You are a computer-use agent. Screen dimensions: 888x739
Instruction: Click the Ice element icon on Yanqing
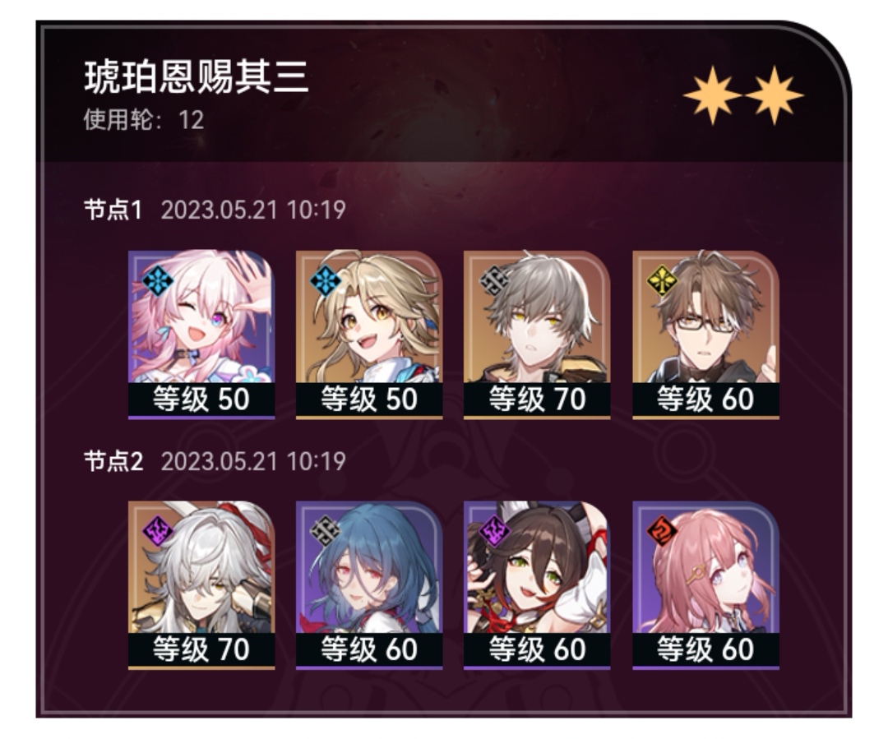pyautogui.click(x=325, y=279)
